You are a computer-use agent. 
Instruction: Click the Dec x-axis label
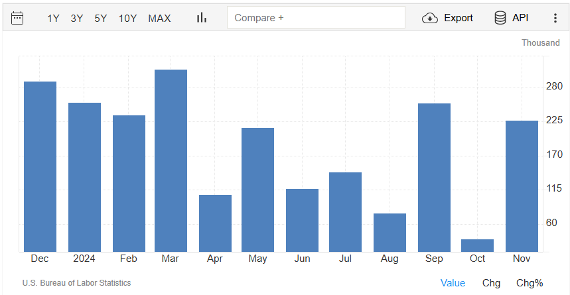tap(40, 259)
